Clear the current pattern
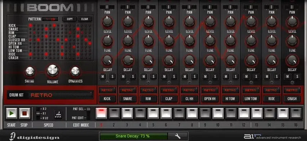This screenshot has width=307, height=141. pyautogui.click(x=85, y=19)
